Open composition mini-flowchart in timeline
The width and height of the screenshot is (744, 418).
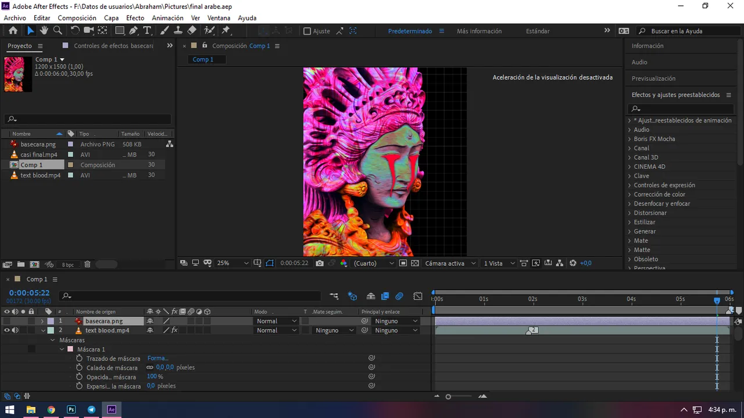tap(334, 296)
